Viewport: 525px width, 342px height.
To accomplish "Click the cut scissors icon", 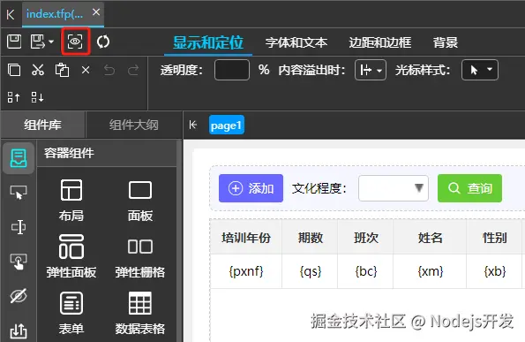I will 38,70.
